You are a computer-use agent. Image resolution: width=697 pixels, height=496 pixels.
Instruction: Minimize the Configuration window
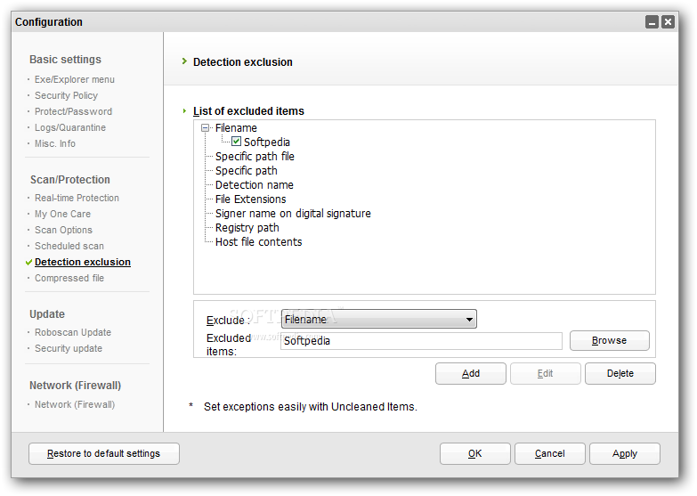click(x=652, y=21)
